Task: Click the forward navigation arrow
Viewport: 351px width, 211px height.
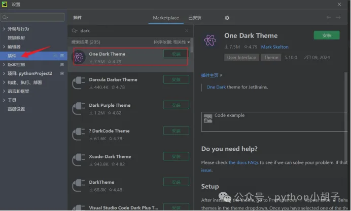Action: pyautogui.click(x=338, y=17)
